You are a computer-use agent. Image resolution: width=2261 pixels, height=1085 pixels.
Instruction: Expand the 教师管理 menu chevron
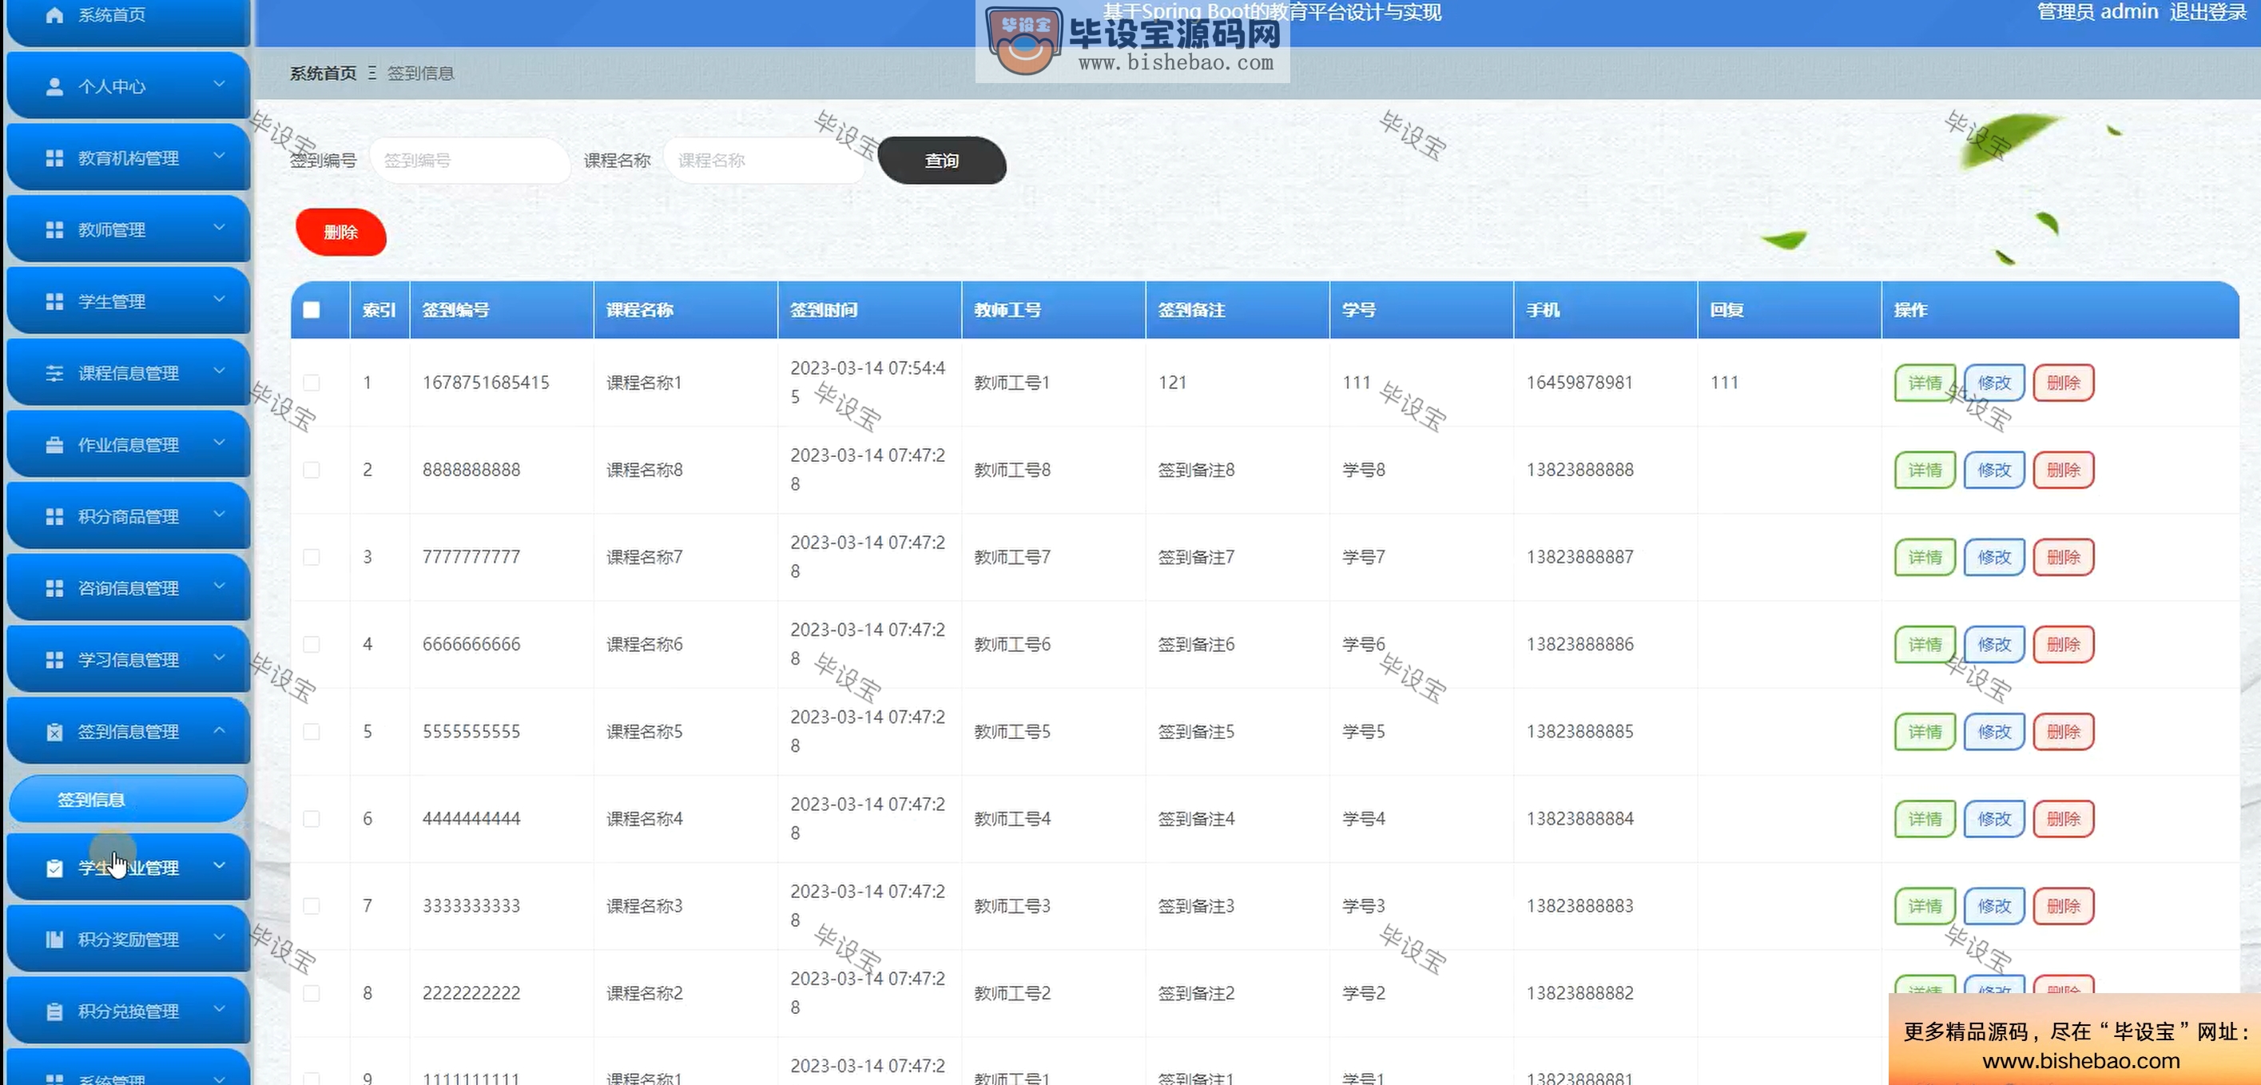point(220,228)
